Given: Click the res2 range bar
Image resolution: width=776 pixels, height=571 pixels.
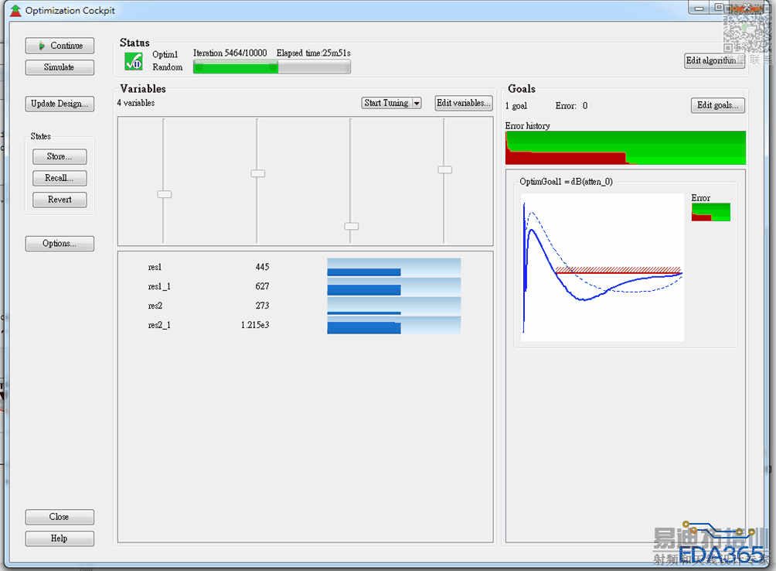Looking at the screenshot, I should pyautogui.click(x=394, y=306).
